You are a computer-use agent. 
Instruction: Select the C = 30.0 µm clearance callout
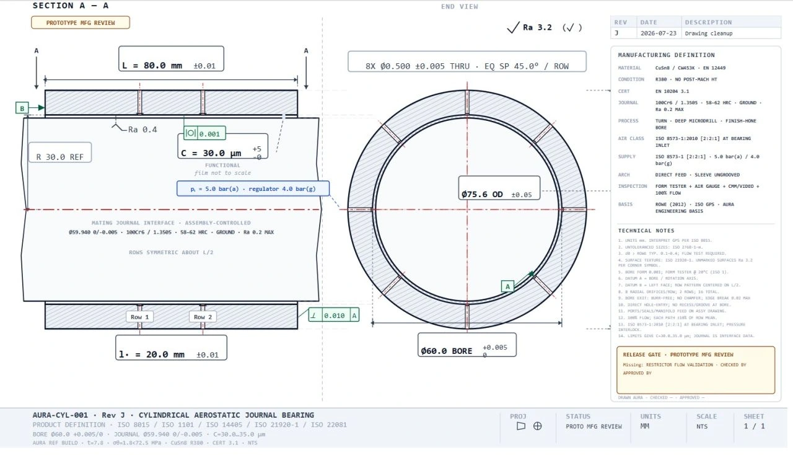[223, 147]
